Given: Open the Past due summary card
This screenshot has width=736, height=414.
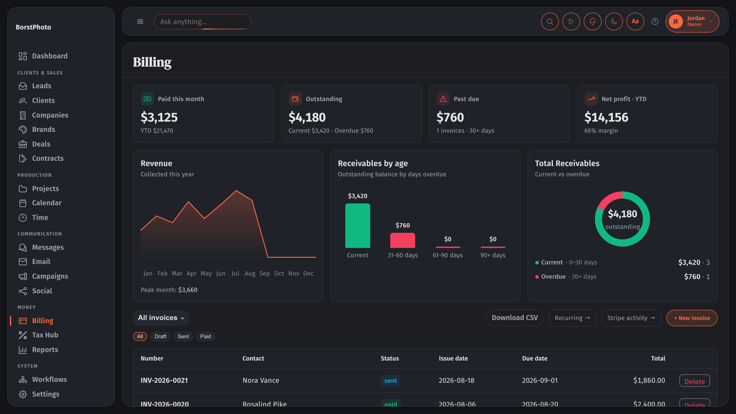Looking at the screenshot, I should [x=499, y=114].
